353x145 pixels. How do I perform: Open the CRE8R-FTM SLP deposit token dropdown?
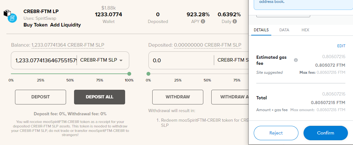(101, 60)
